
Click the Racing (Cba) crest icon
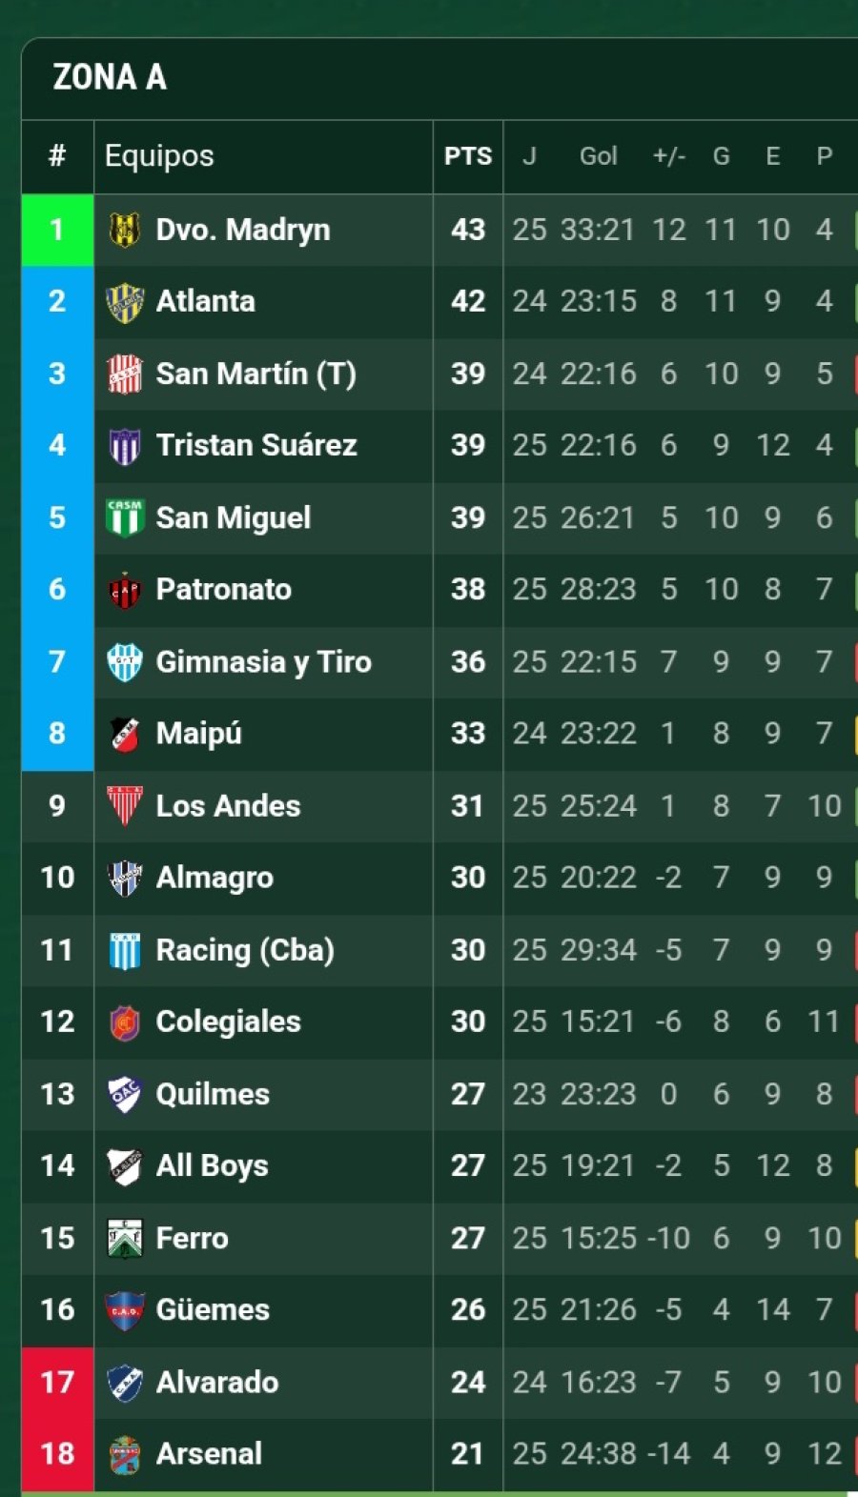click(x=125, y=950)
